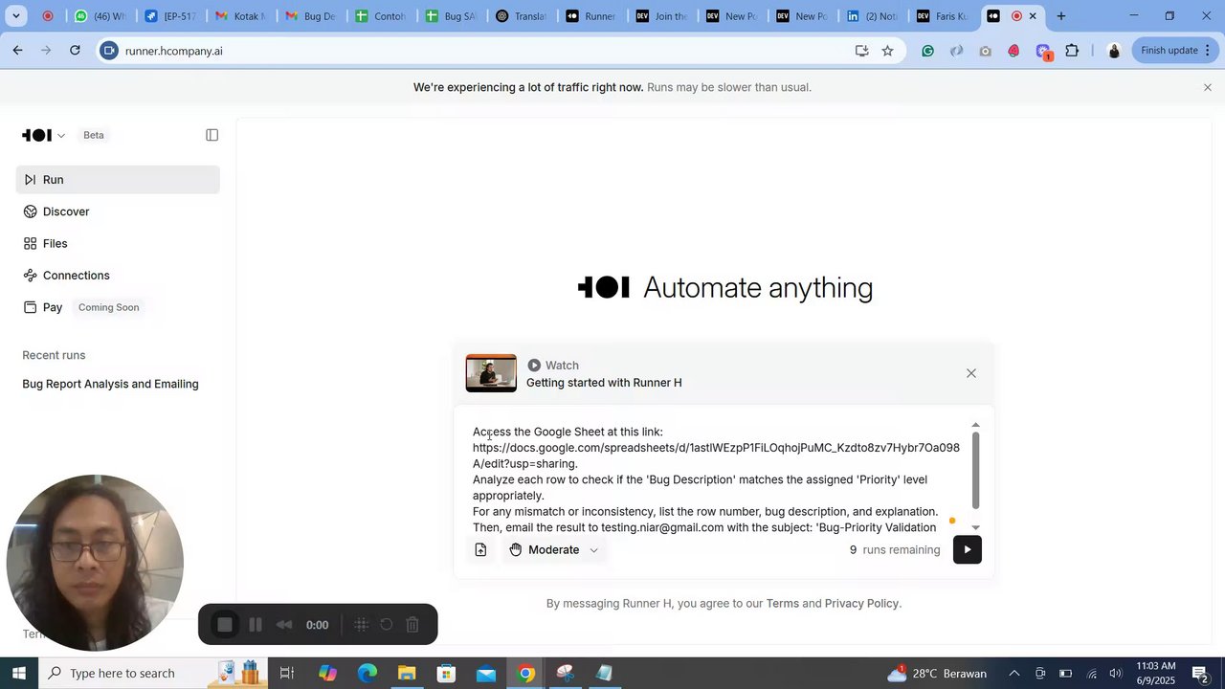This screenshot has width=1225, height=689.
Task: Open File Explorer from the taskbar
Action: point(407,673)
